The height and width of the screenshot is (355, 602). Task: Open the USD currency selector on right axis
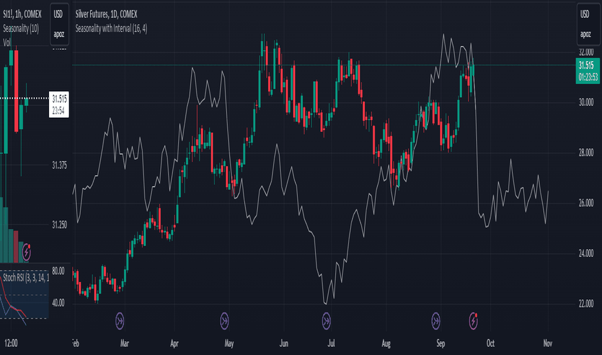(x=585, y=14)
